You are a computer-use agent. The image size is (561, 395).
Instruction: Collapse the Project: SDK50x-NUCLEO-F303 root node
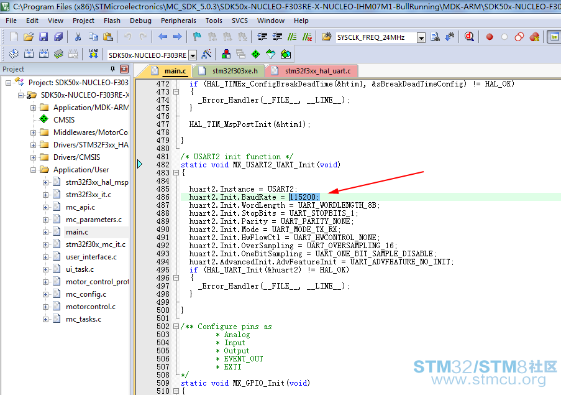click(x=8, y=83)
